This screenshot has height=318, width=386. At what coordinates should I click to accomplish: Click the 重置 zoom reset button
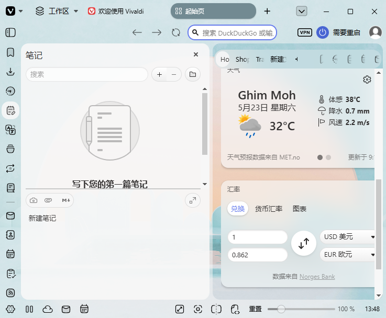(x=255, y=309)
